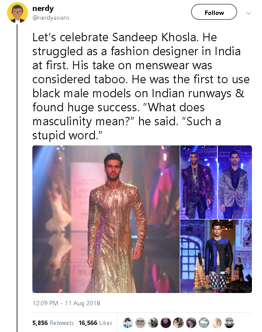This screenshot has height=332, width=262.
Task: Open the black-and-white manga liker avatar
Action: [229, 323]
